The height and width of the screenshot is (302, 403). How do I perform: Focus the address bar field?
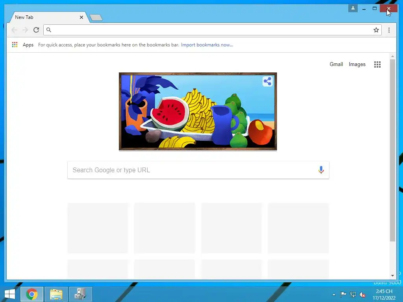click(x=212, y=30)
